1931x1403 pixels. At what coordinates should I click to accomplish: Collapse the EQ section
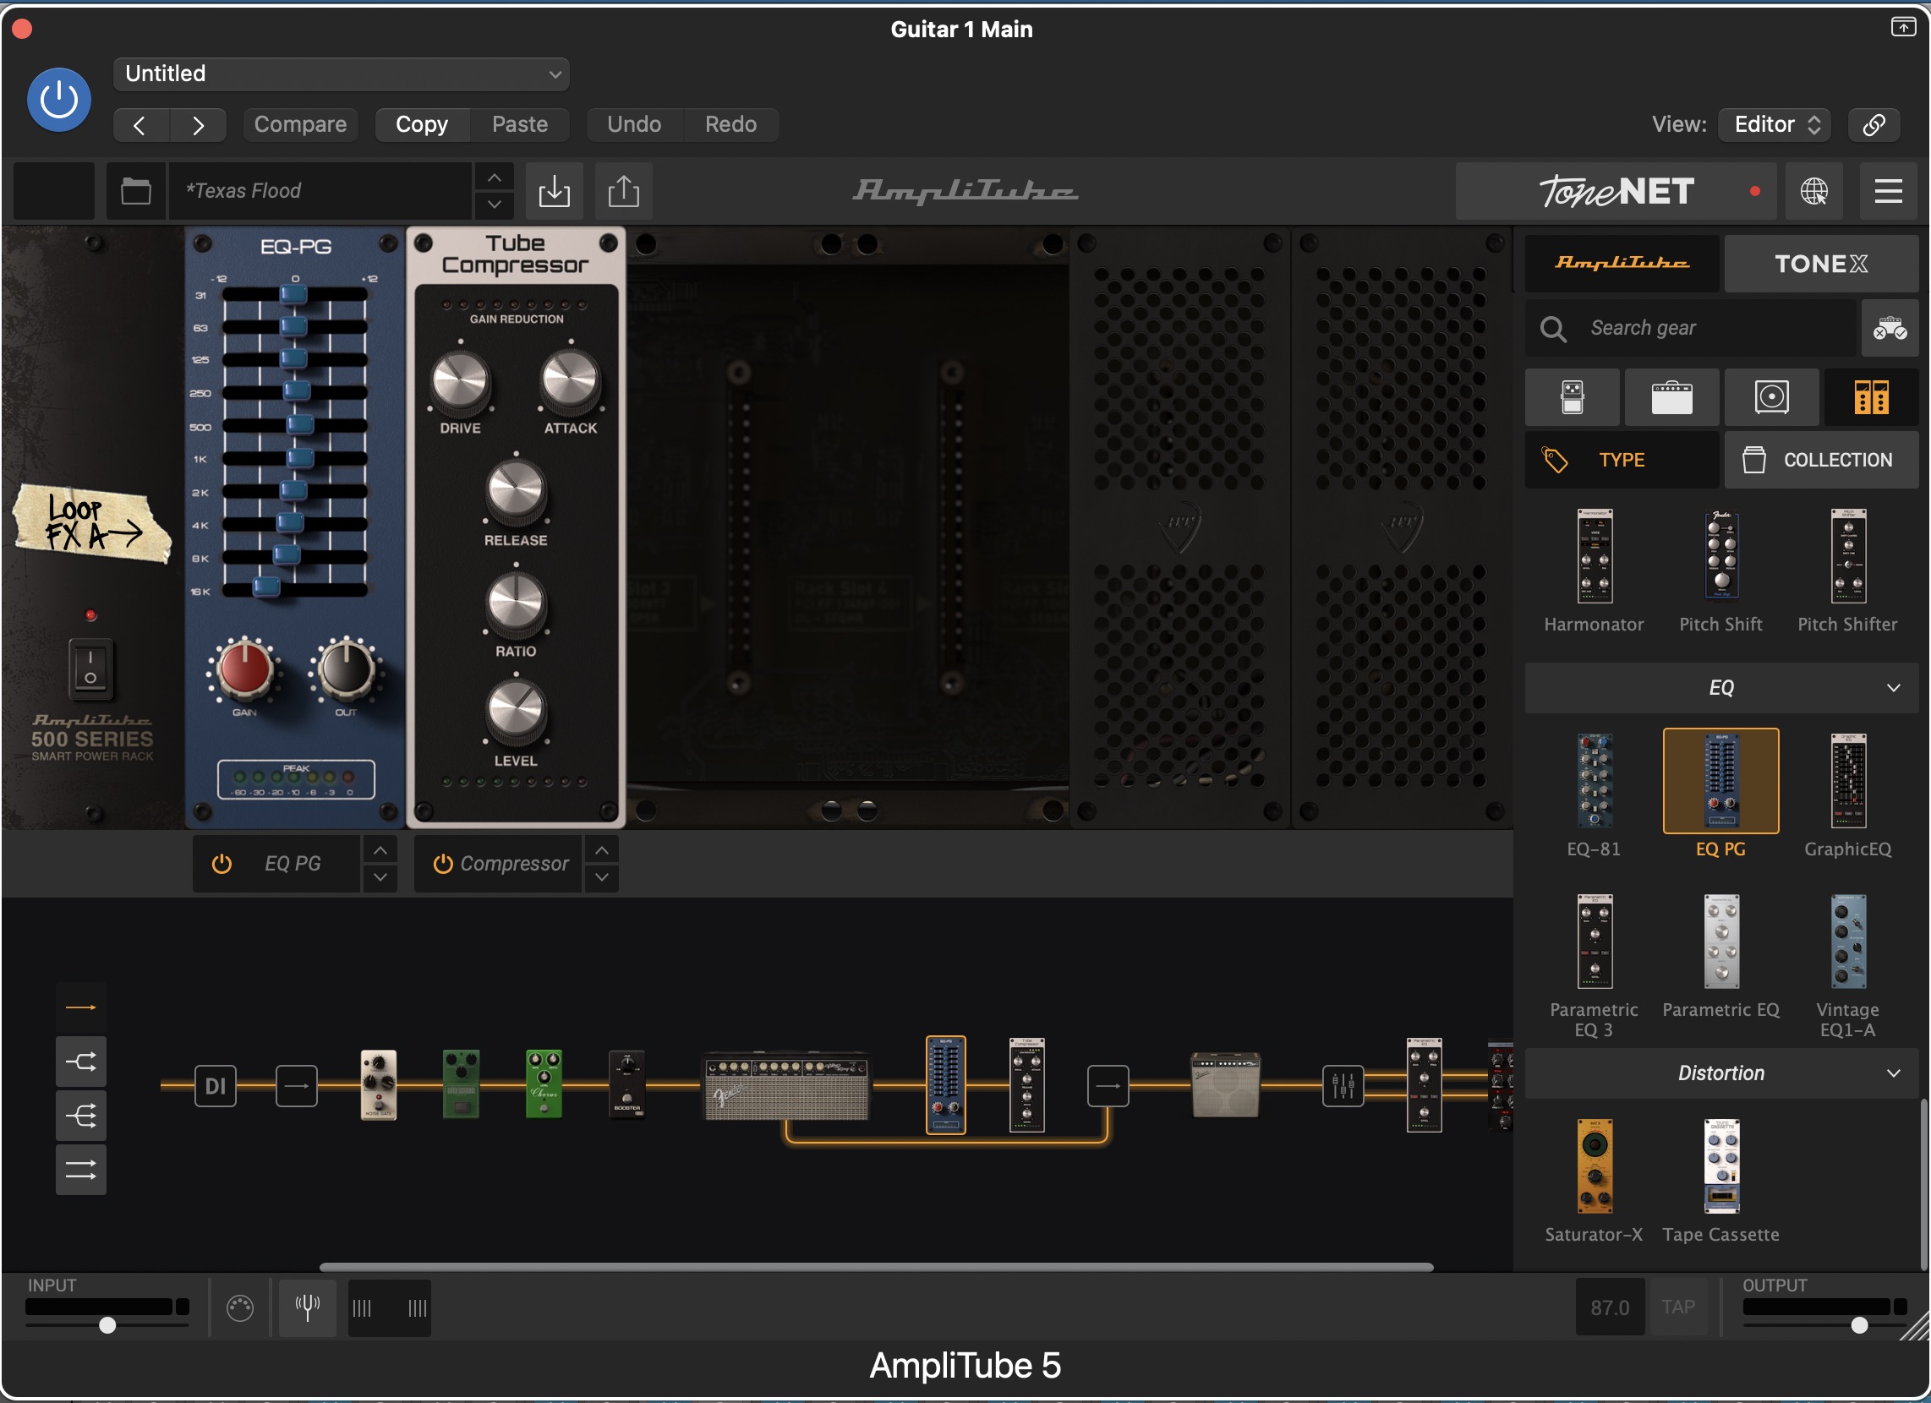1721,688
